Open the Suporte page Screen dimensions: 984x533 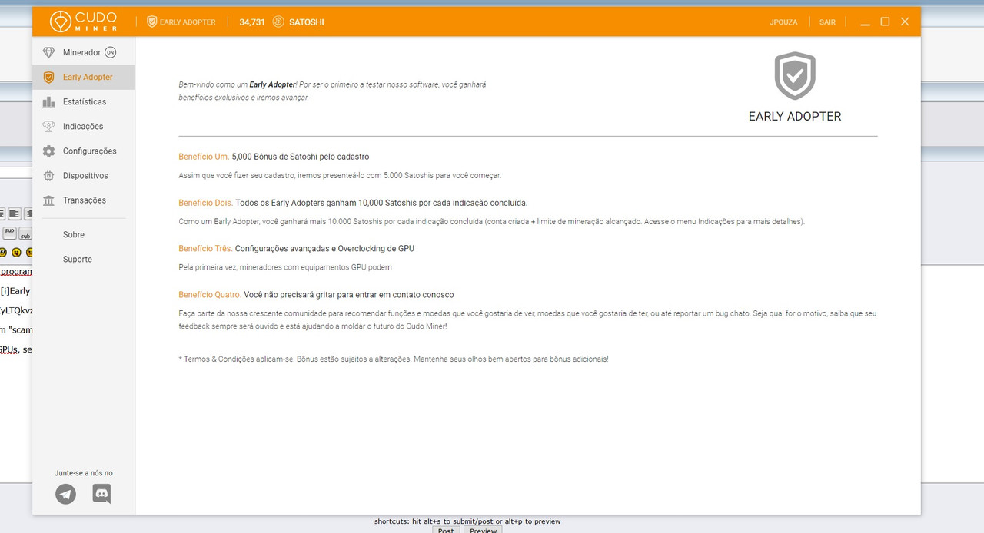[x=78, y=259]
